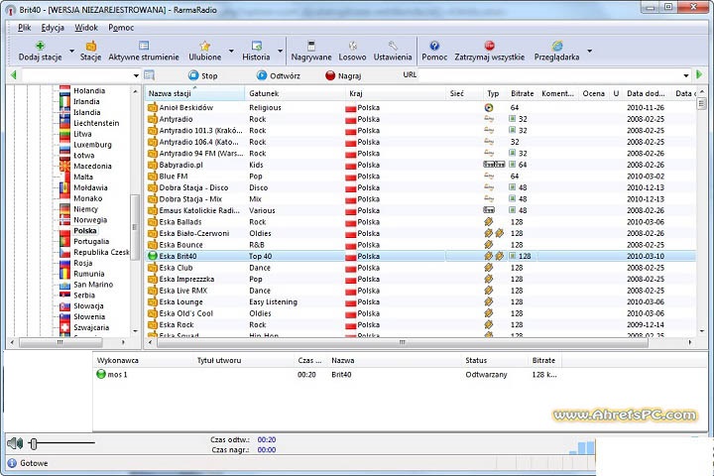Viewport: 714px width, 476px height.
Task: Select Rosja in the country tree
Action: click(x=83, y=263)
